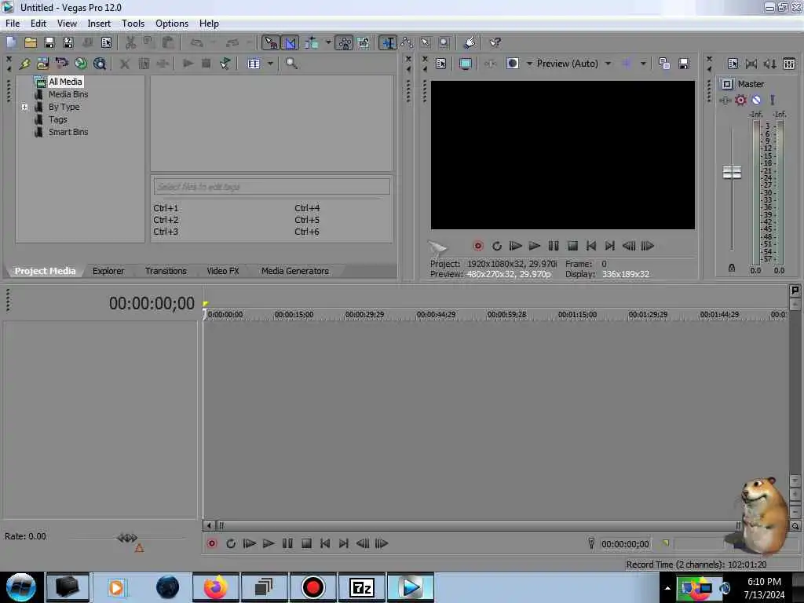
Task: Switch to the Video FX tab
Action: point(222,271)
